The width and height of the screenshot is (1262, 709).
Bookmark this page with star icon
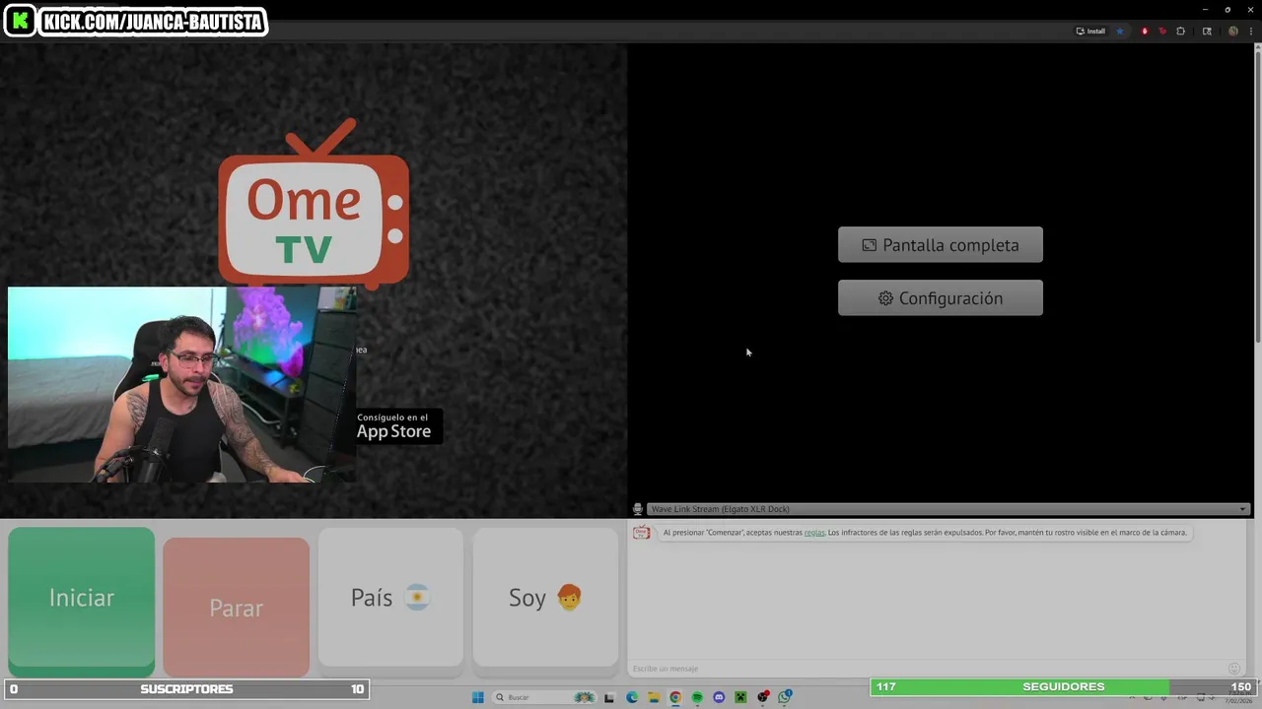(x=1119, y=32)
